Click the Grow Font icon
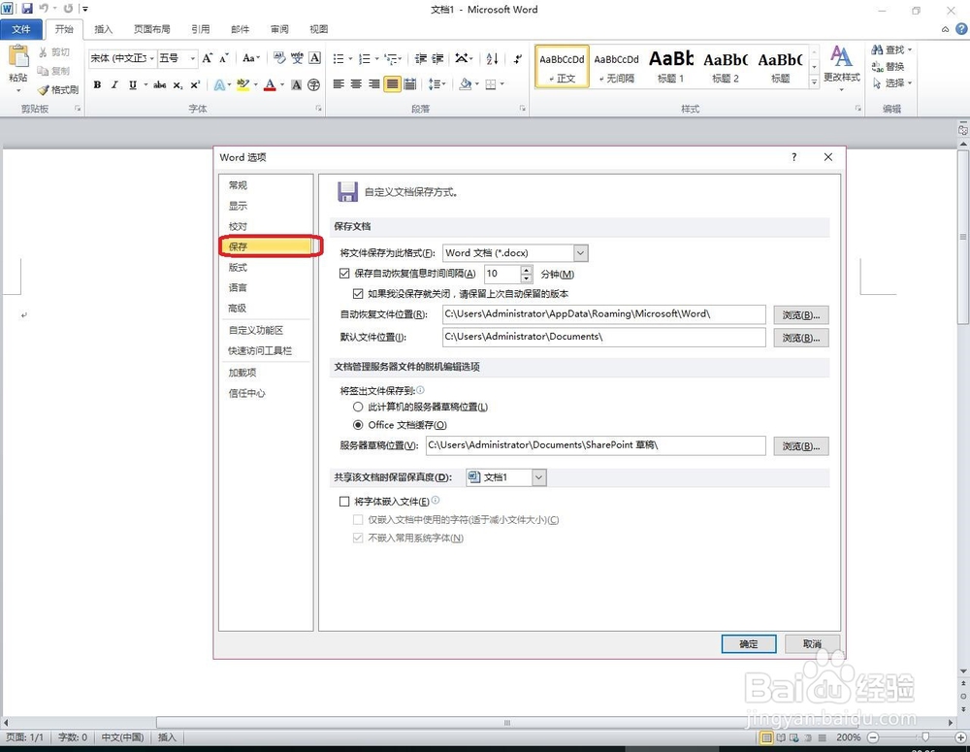 point(208,58)
